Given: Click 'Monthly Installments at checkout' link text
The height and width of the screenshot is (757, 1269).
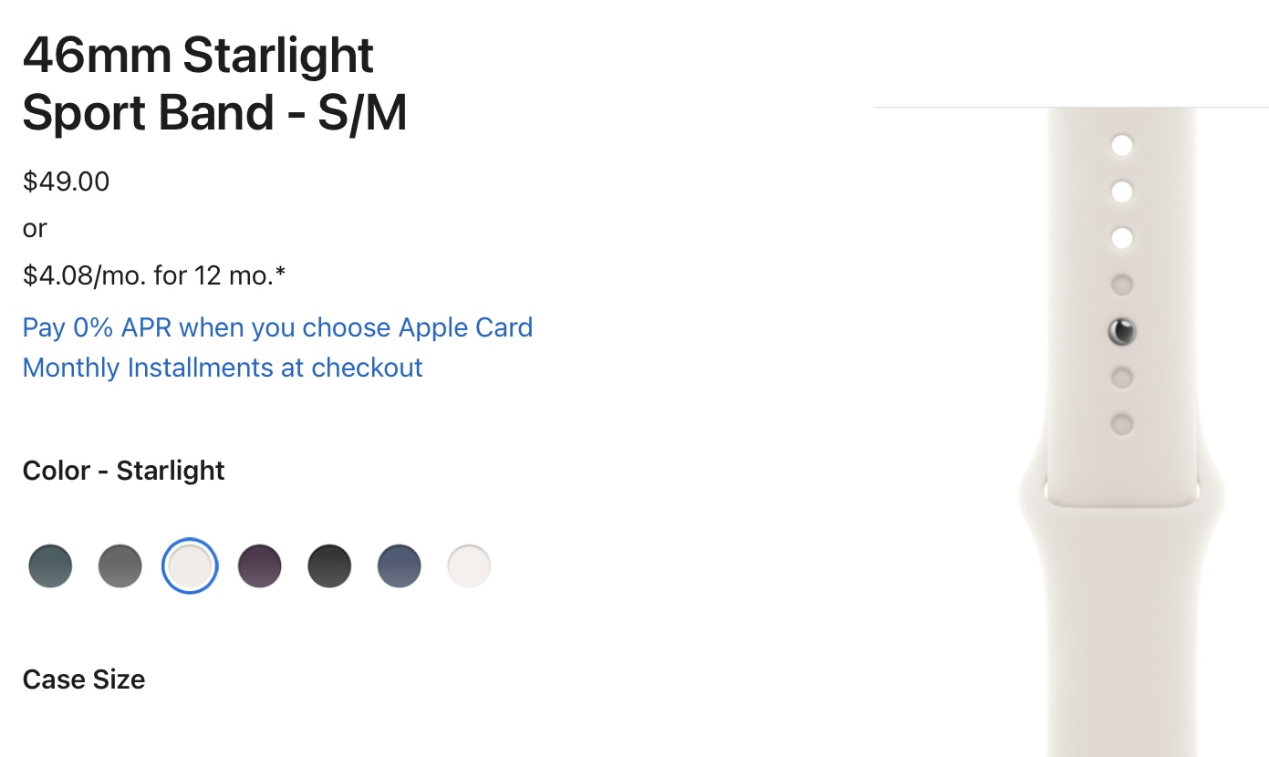Looking at the screenshot, I should click(x=223, y=368).
